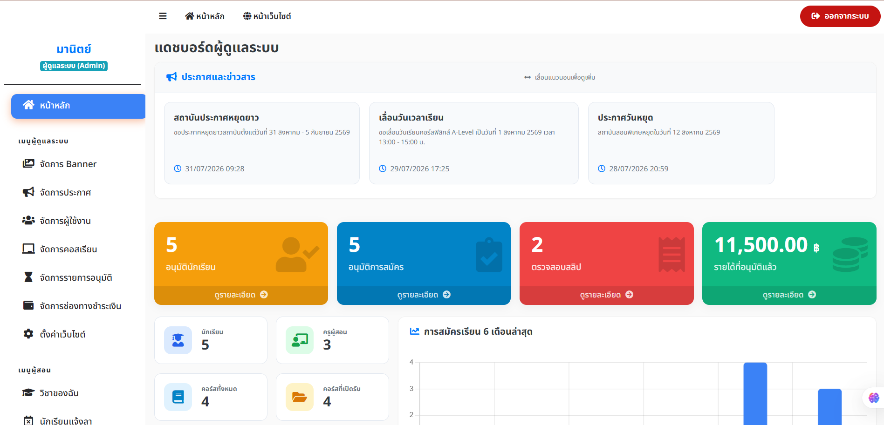Image resolution: width=884 pixels, height=425 pixels.
Task: Open the floating brain assistant icon
Action: coord(874,398)
